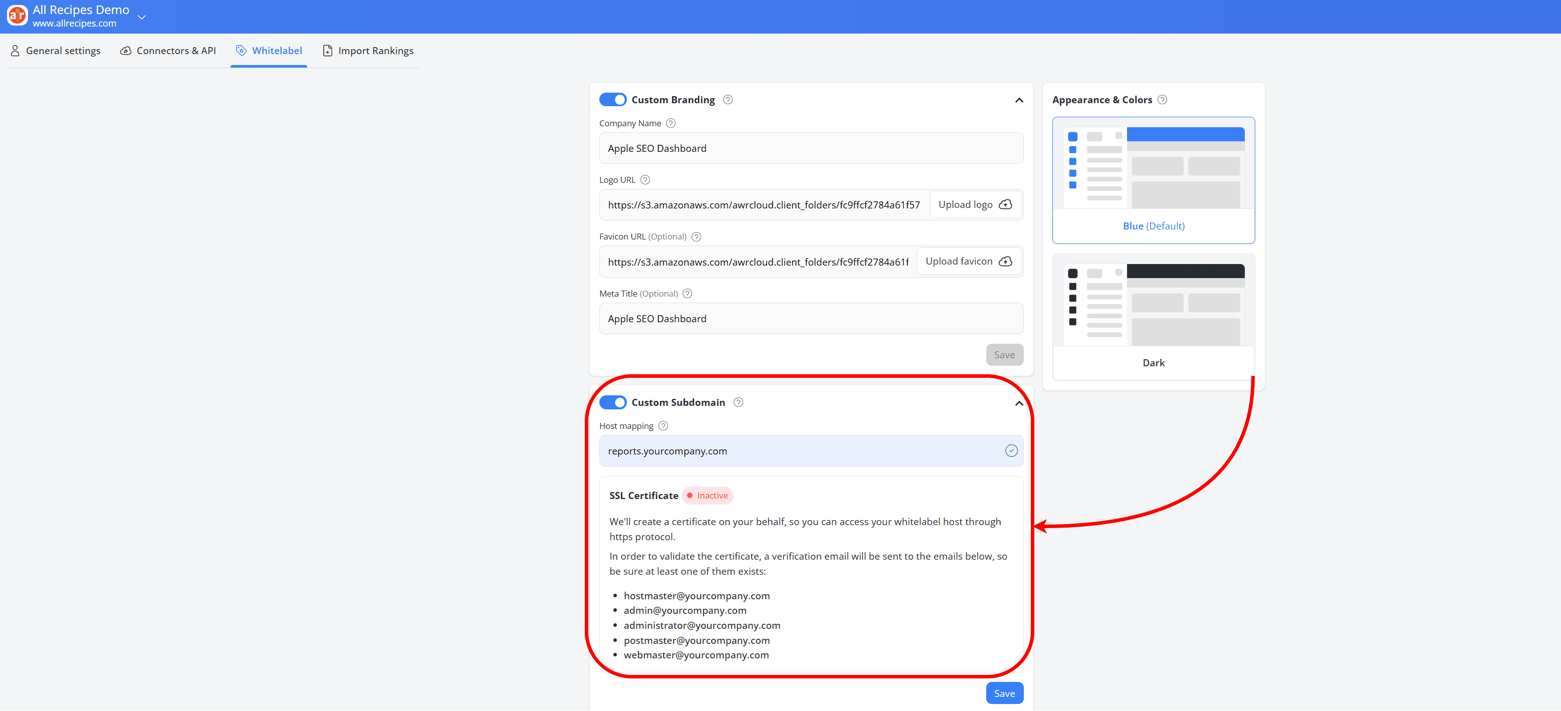This screenshot has width=1561, height=711.
Task: Collapse the Custom Branding section
Action: tap(1019, 100)
